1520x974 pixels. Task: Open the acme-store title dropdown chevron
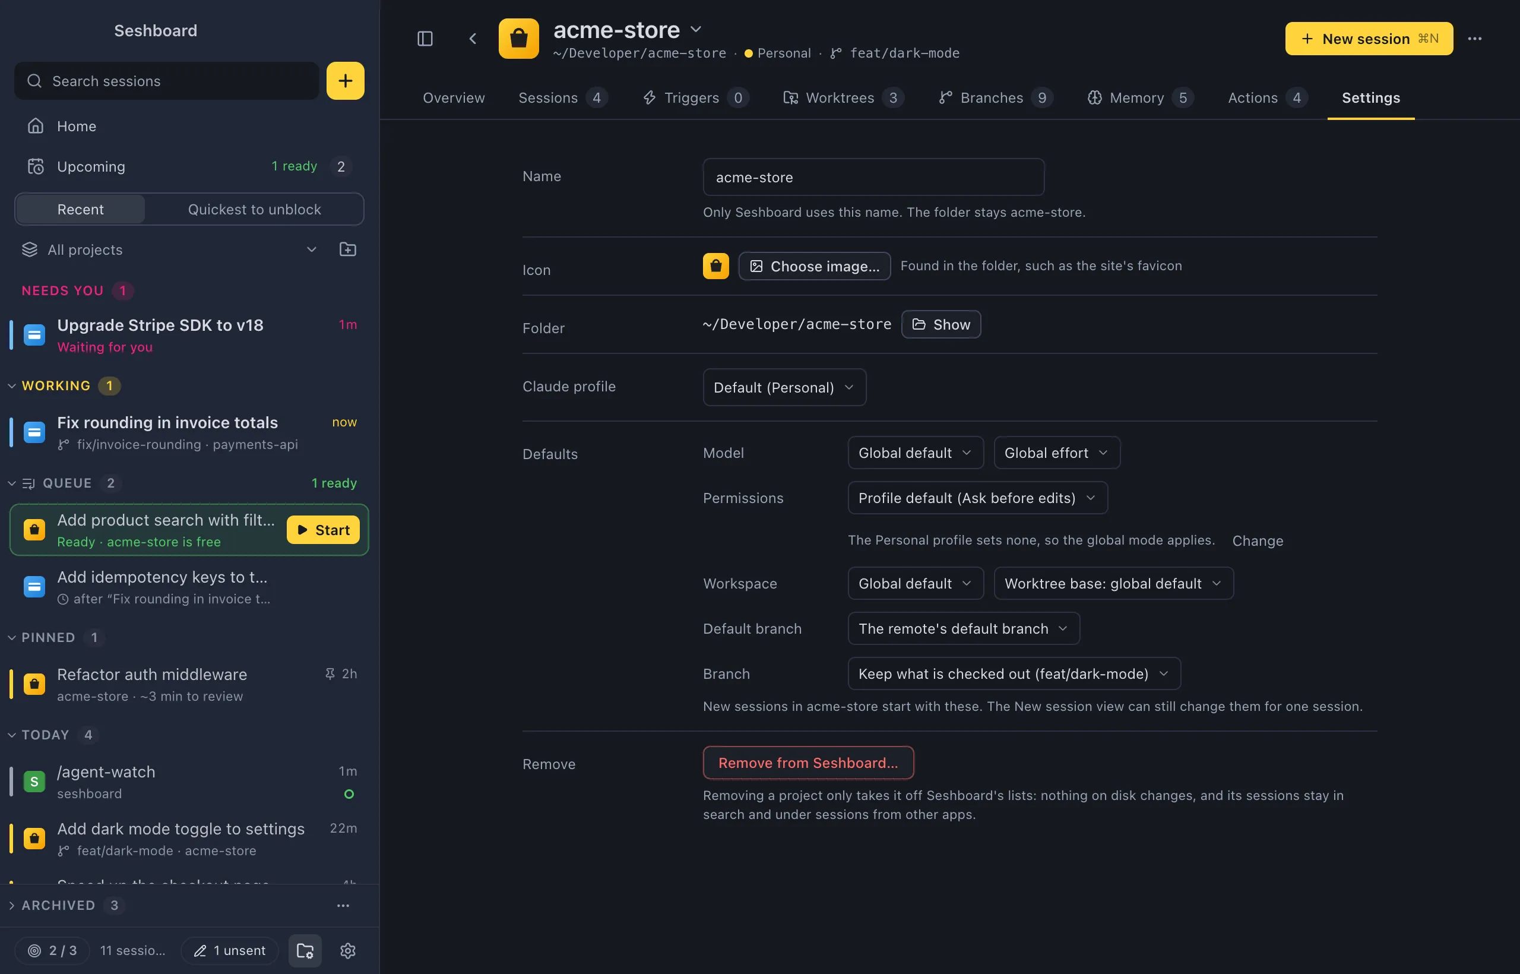click(695, 29)
